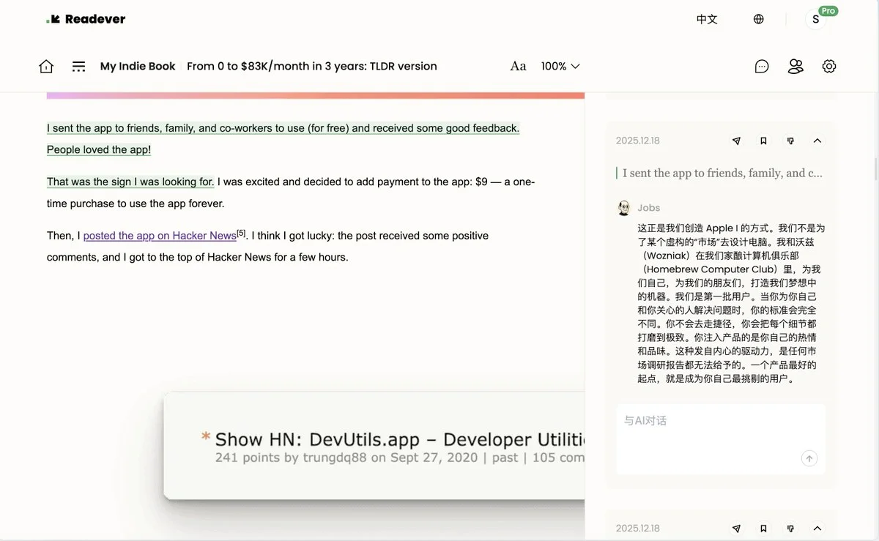Expand the 100% zoom dropdown
Image resolution: width=879 pixels, height=541 pixels.
click(x=560, y=67)
